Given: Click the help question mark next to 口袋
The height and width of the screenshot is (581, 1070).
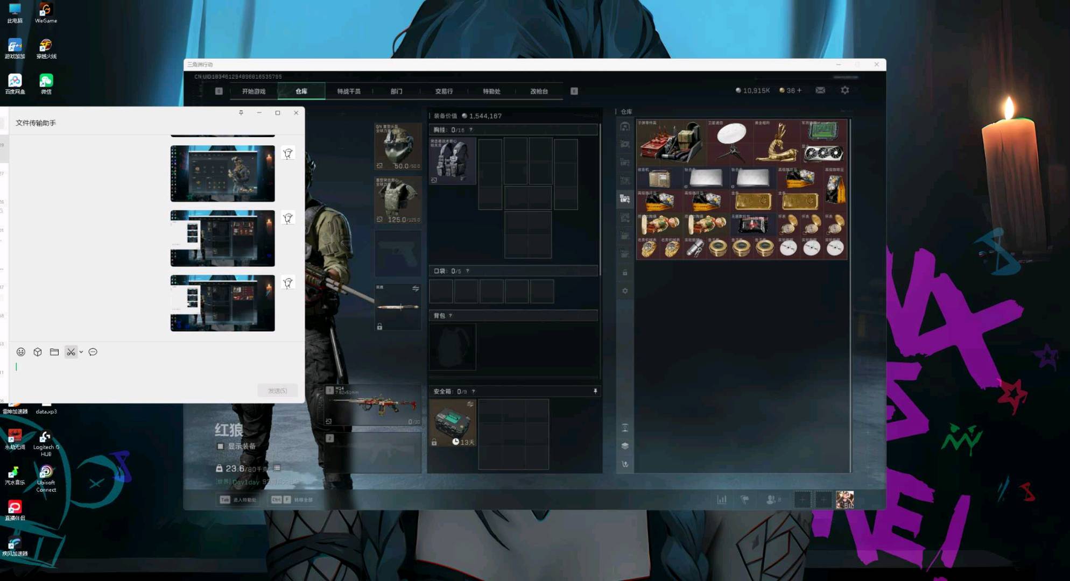Looking at the screenshot, I should click(467, 271).
